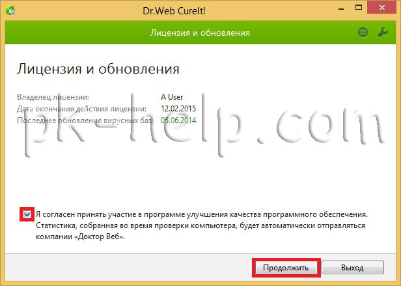This screenshot has width=401, height=286.
Task: Select the license owner value A User
Action: pos(172,97)
